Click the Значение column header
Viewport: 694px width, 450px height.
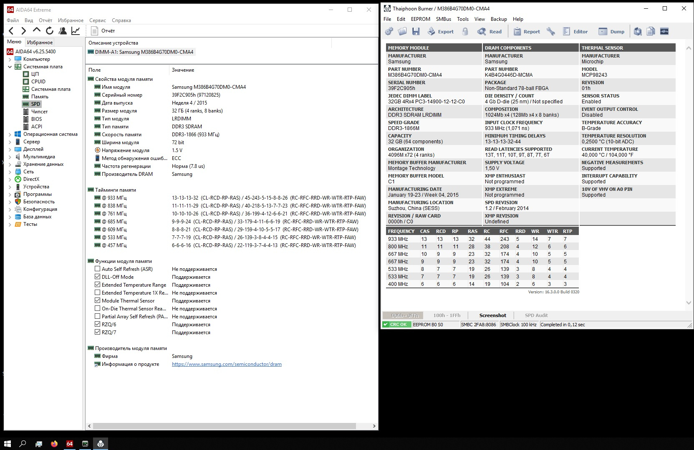[x=183, y=70]
